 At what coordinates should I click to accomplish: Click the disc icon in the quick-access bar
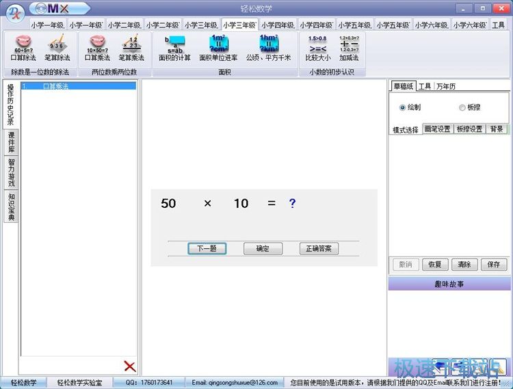(x=40, y=8)
